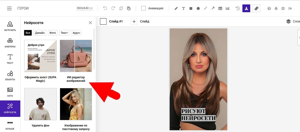This screenshot has height=132, width=300.
Task: Click the Удалить фон caption
Action: 40,126
